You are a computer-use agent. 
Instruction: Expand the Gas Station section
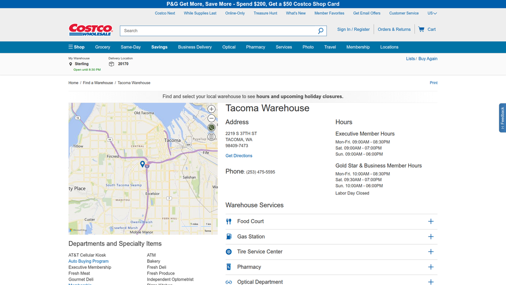coord(431,237)
